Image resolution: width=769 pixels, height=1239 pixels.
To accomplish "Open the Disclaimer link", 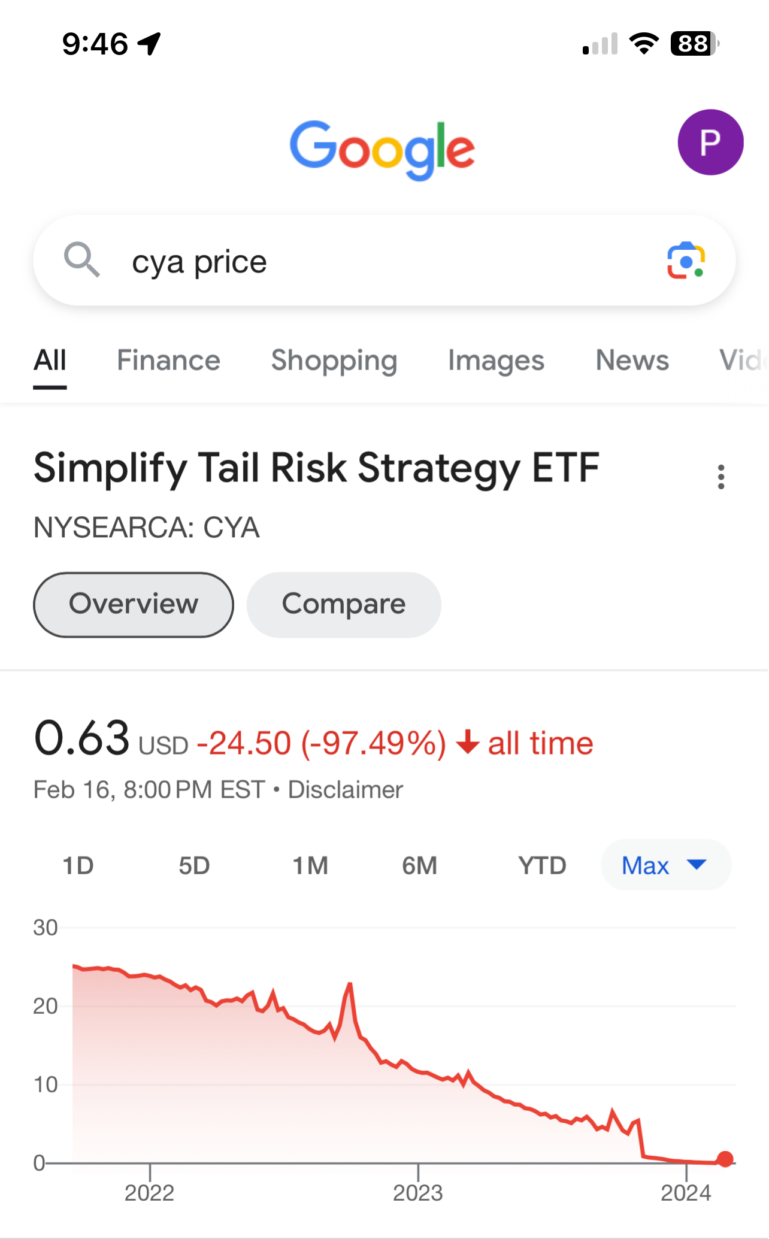I will pyautogui.click(x=346, y=790).
